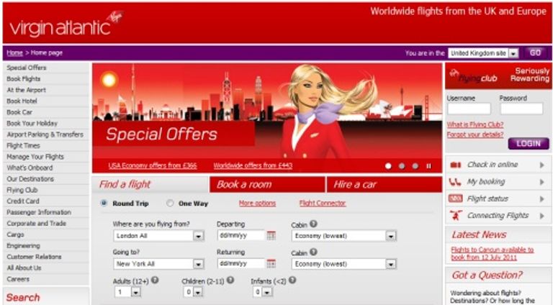Click Flight Connector link
This screenshot has height=305, width=553.
pyautogui.click(x=323, y=204)
